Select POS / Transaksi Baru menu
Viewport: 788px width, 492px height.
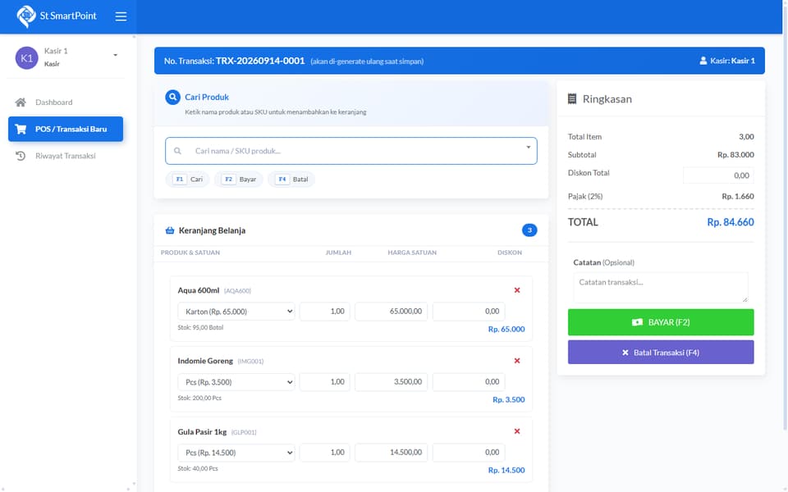[66, 129]
